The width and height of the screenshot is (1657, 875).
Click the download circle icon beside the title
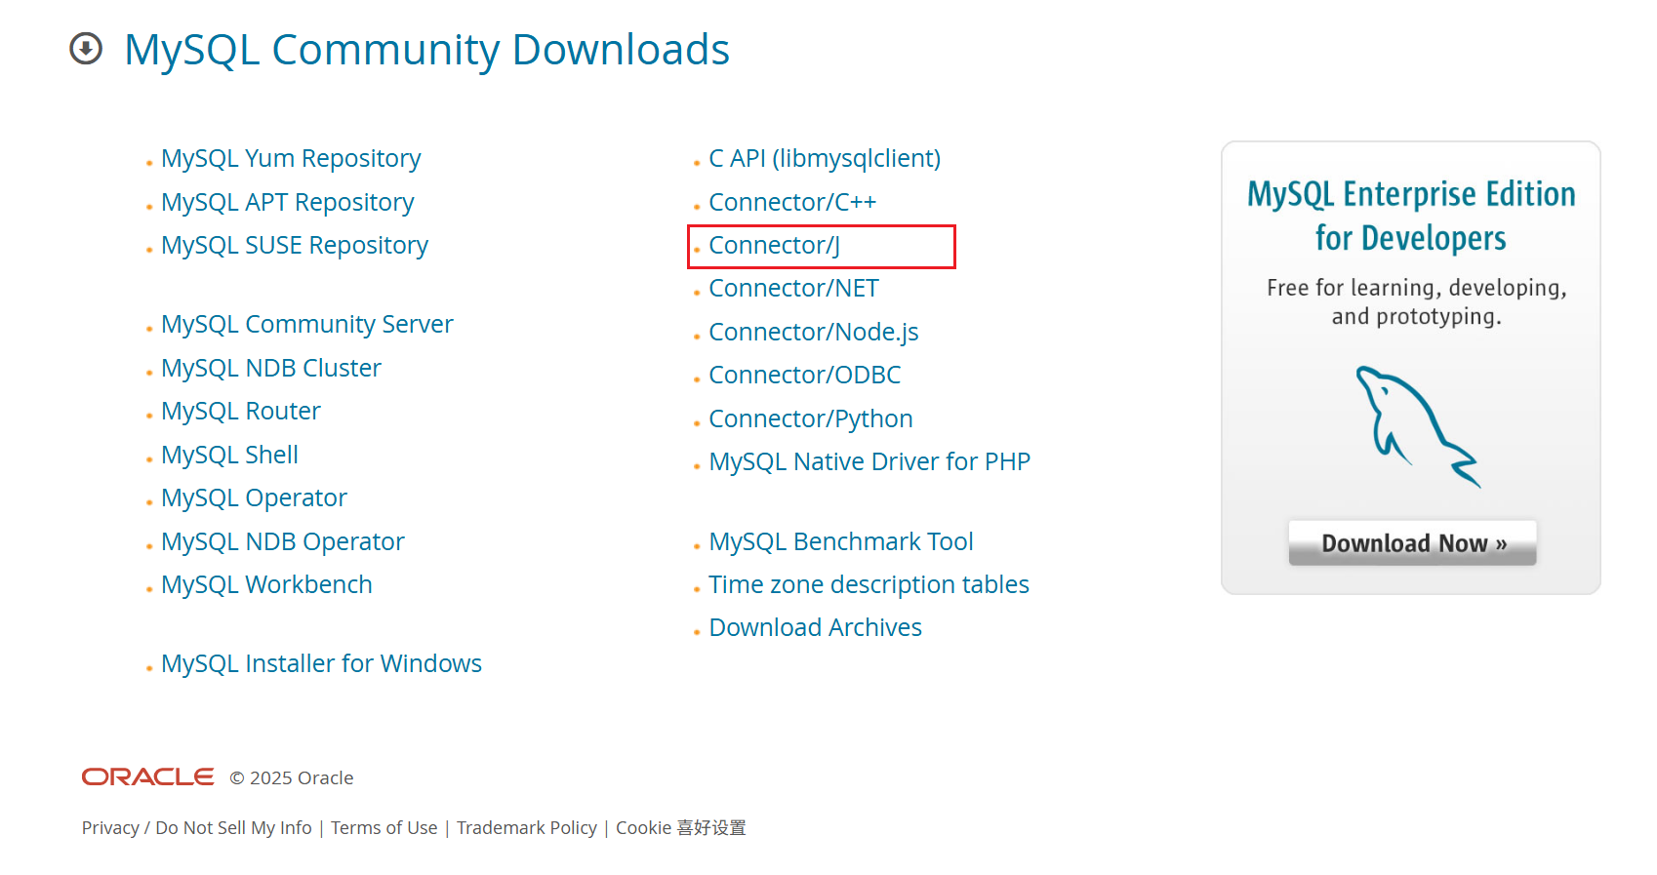(x=86, y=48)
